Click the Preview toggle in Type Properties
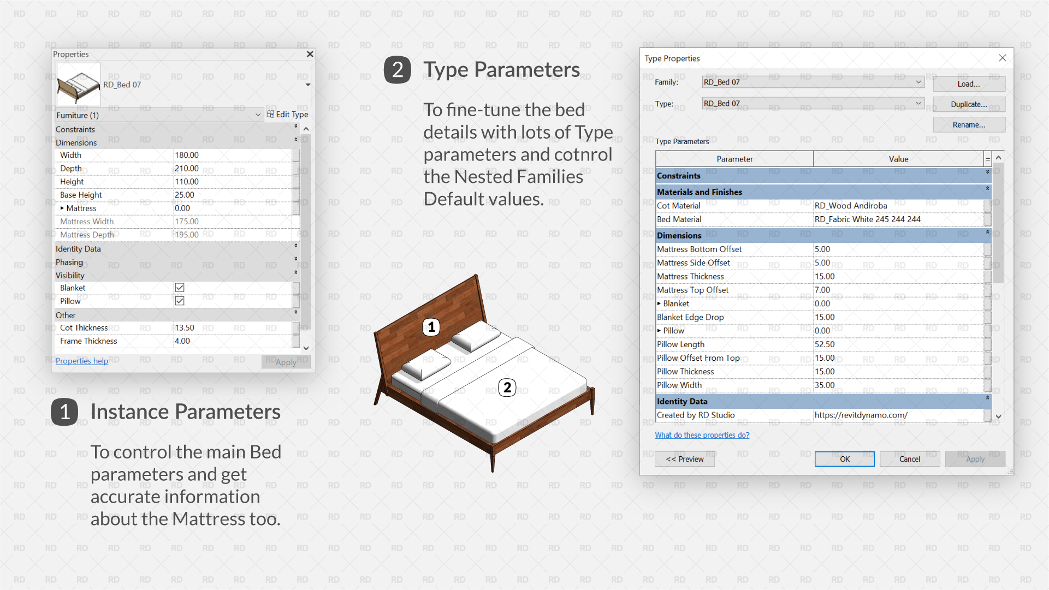 tap(683, 458)
